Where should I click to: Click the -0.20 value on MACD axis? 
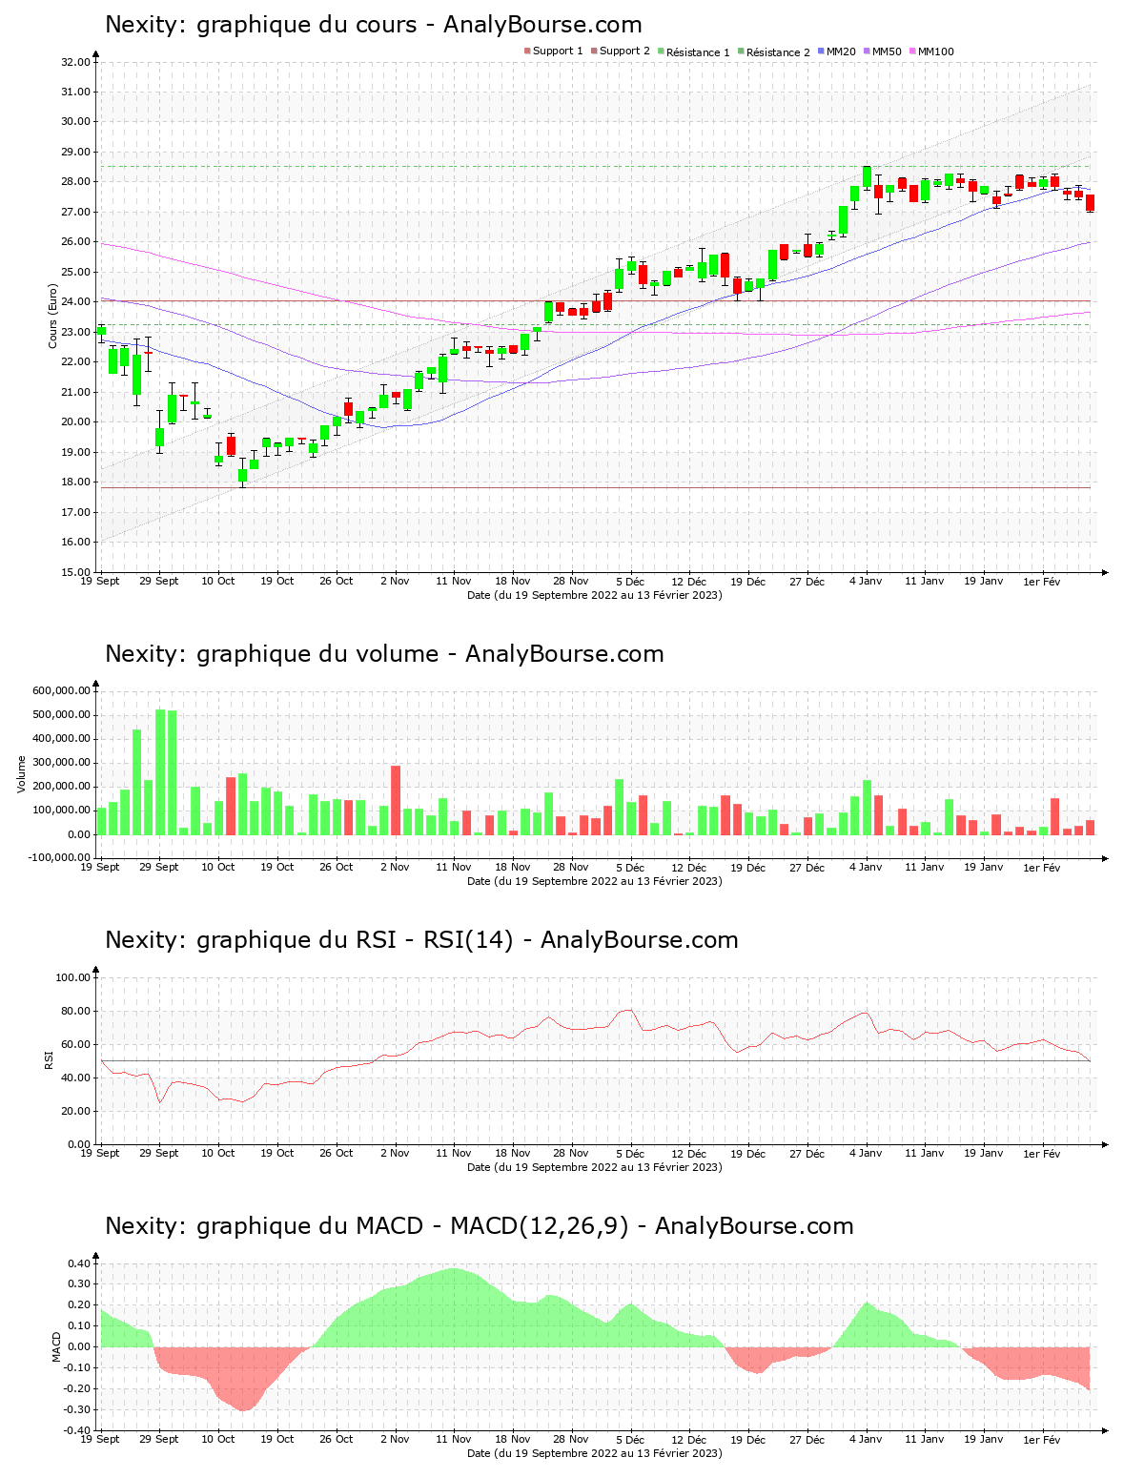(77, 1388)
